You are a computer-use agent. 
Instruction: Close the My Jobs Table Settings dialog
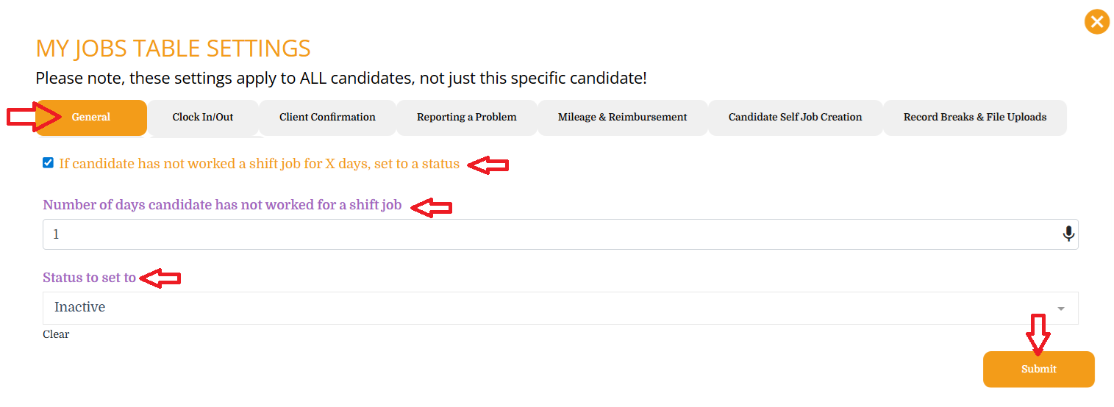[1096, 22]
